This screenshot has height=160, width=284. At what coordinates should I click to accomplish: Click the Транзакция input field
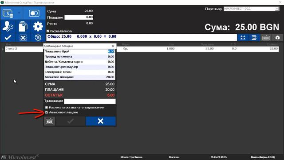[x=90, y=101]
